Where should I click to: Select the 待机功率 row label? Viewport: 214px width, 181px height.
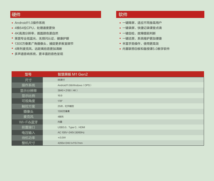click(27, 138)
